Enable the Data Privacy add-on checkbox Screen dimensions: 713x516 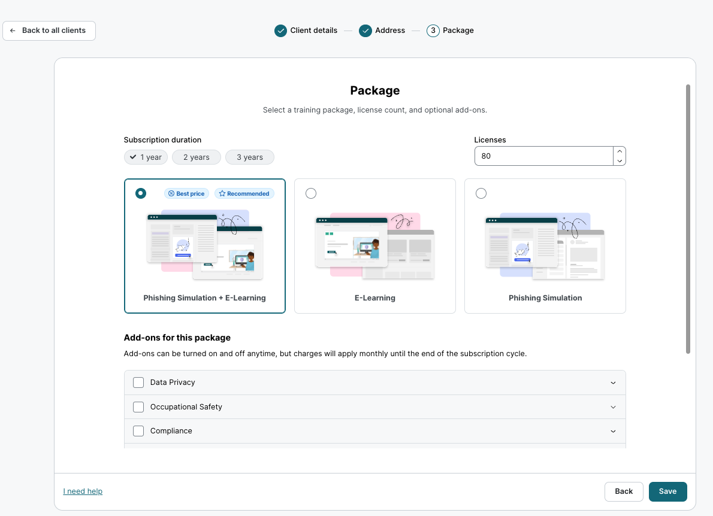tap(138, 383)
